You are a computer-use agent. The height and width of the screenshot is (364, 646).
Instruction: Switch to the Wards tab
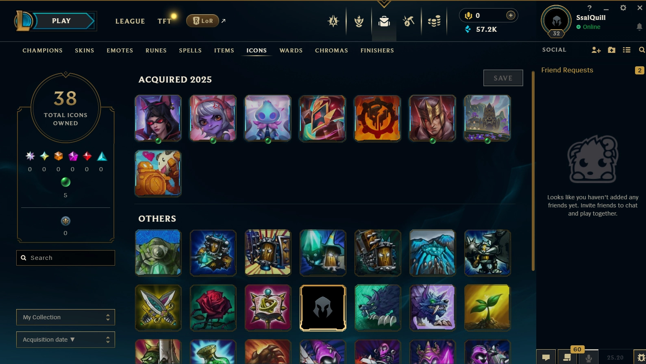291,50
